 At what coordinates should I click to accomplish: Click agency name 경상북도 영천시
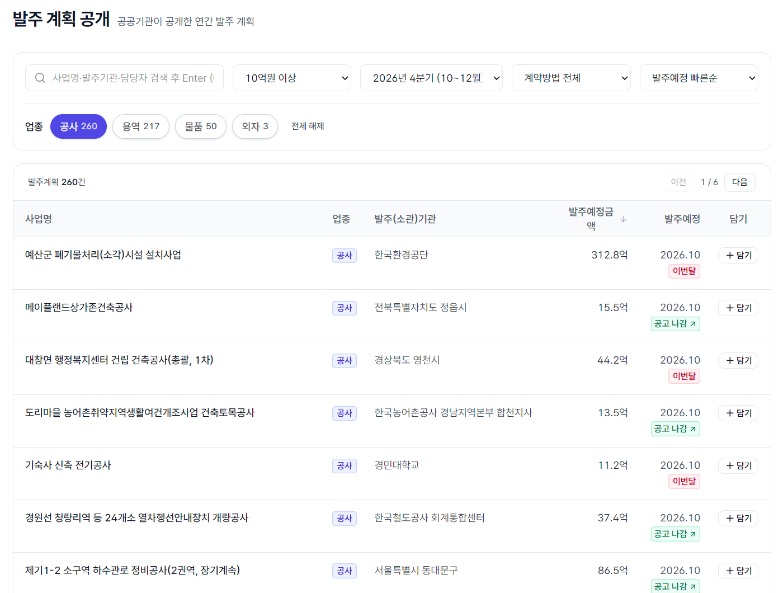[x=407, y=360]
